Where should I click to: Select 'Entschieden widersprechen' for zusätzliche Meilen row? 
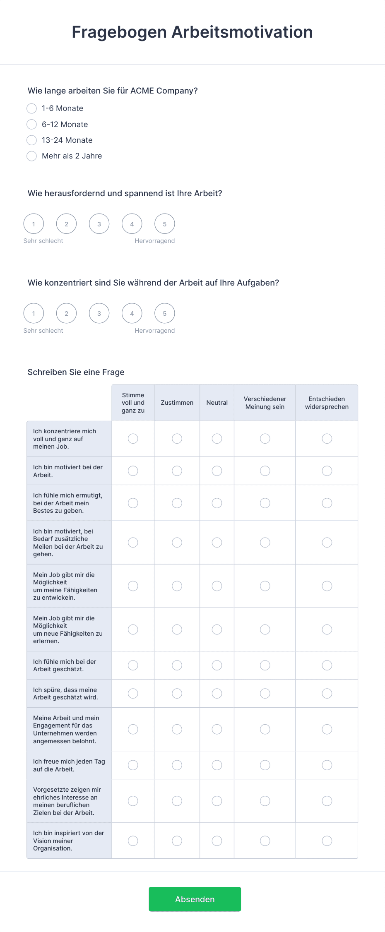(x=327, y=543)
